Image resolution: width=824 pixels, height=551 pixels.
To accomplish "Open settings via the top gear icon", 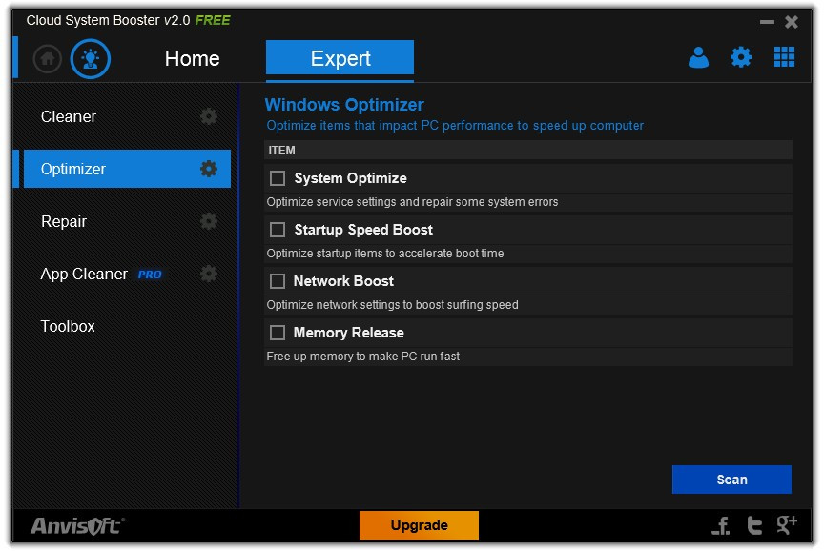I will (741, 57).
